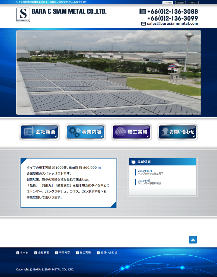Click the top tagline ending BARAにお任せ下さい
217x277 pixels.
pos(52,2)
